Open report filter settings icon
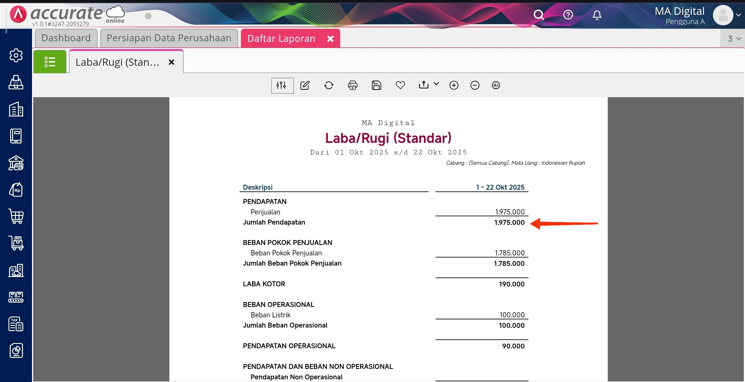The height and width of the screenshot is (382, 745). 281,85
